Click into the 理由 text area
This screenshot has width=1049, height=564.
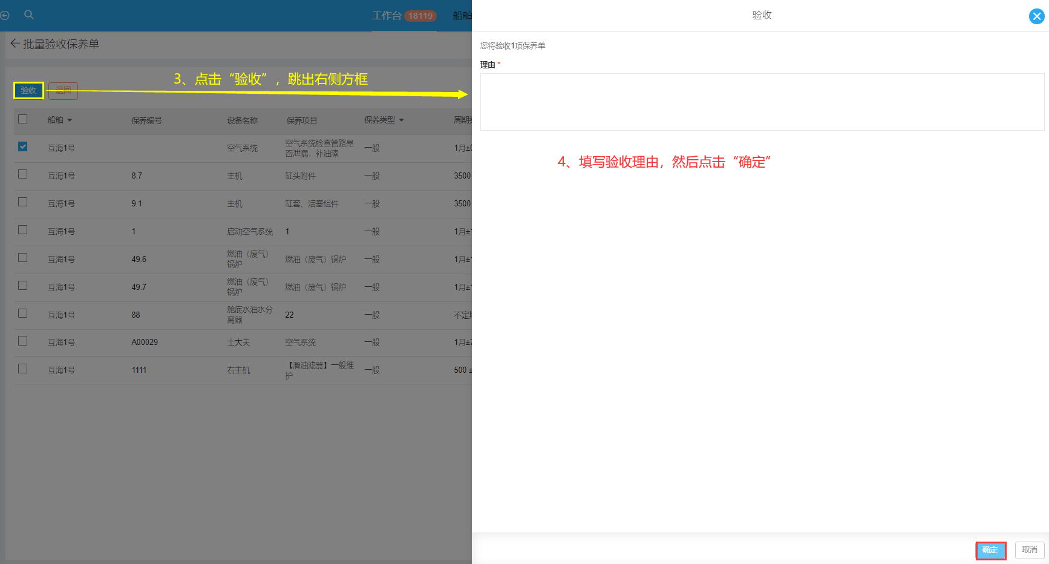point(762,102)
